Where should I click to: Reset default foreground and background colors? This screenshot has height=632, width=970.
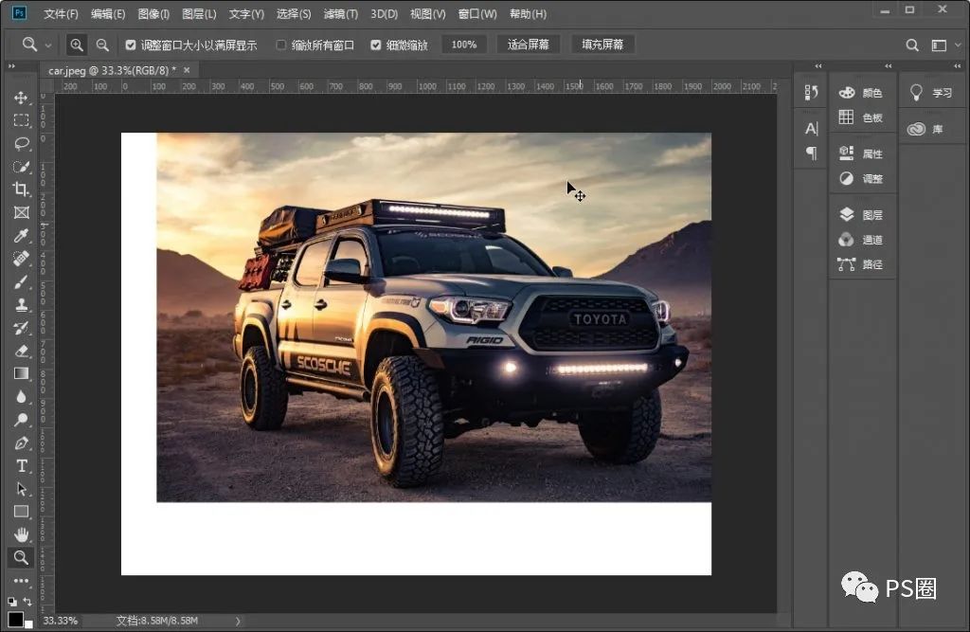[x=11, y=601]
